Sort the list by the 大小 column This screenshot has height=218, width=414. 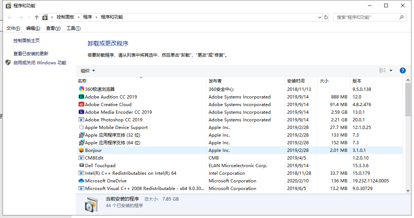point(334,81)
